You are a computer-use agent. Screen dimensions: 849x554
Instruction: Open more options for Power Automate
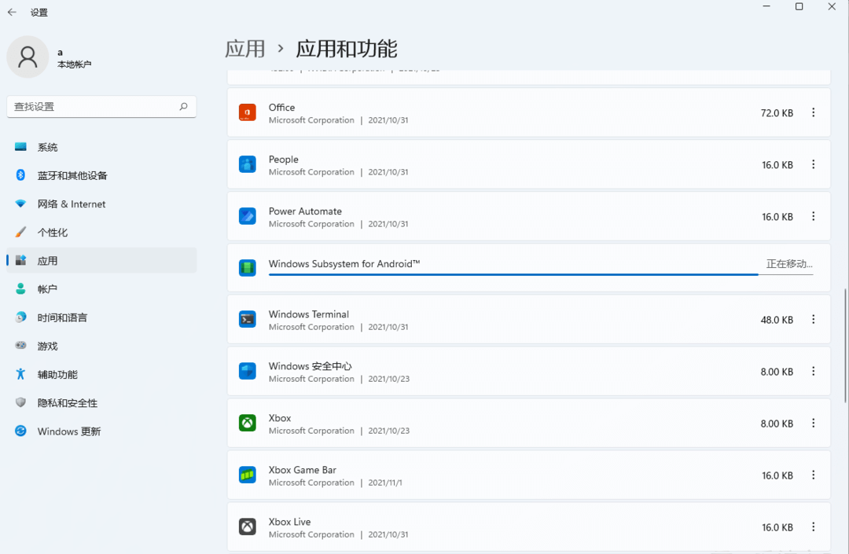click(x=814, y=216)
